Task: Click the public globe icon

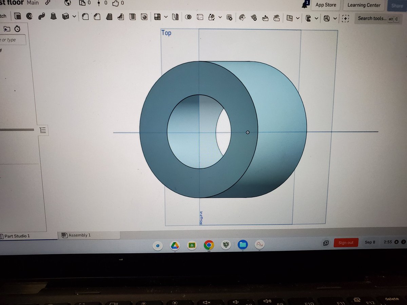Action: point(67,3)
